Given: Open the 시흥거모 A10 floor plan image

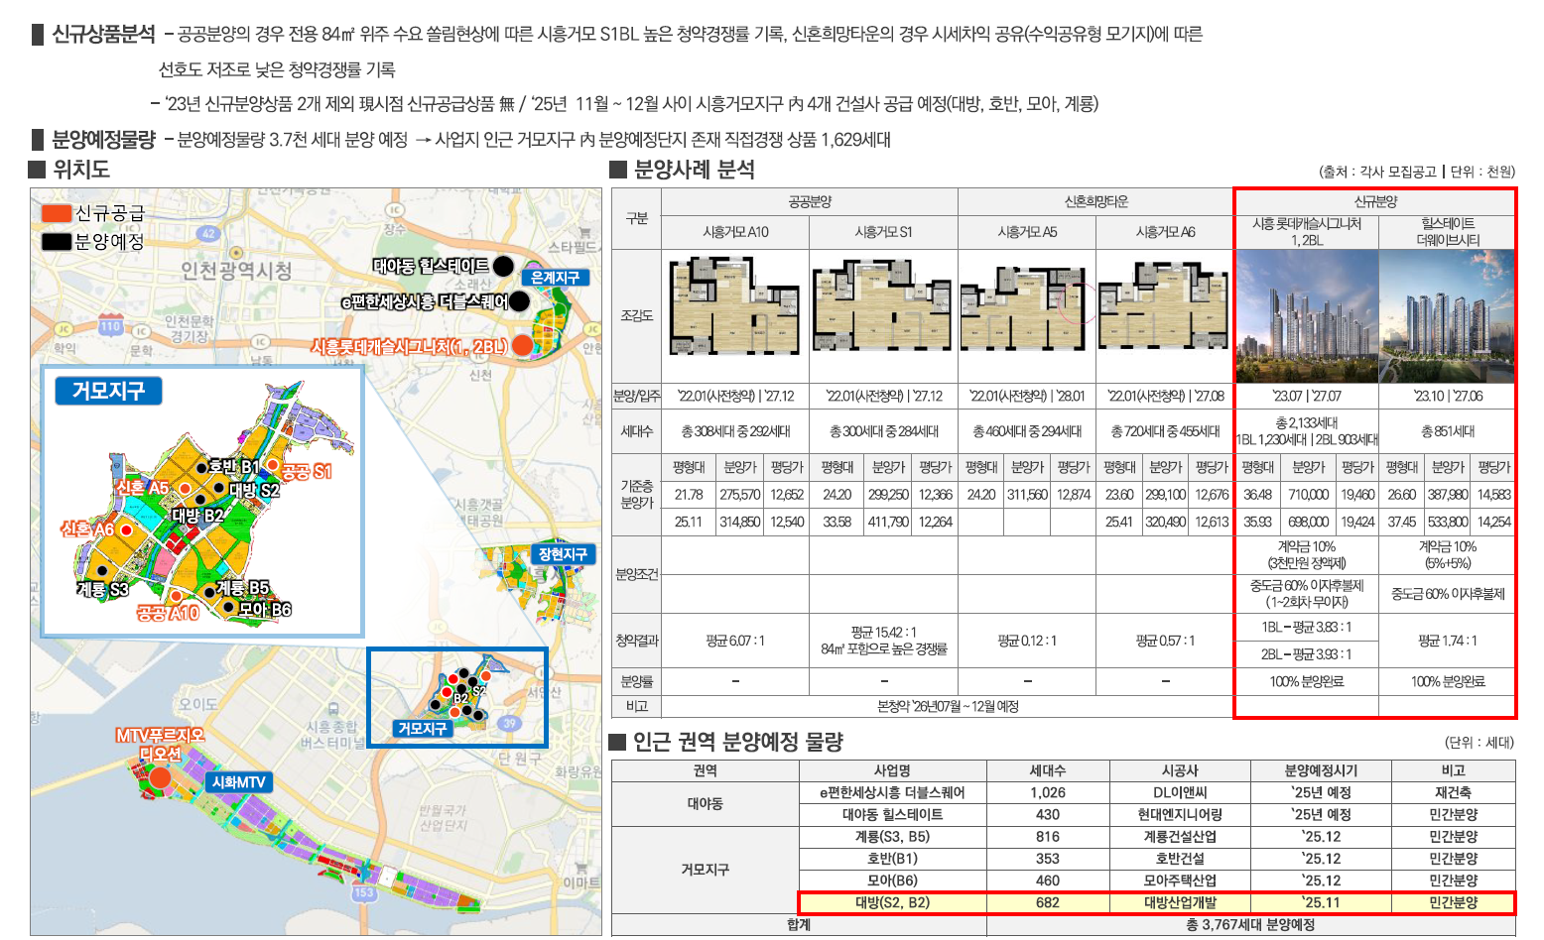Looking at the screenshot, I should coord(734,306).
